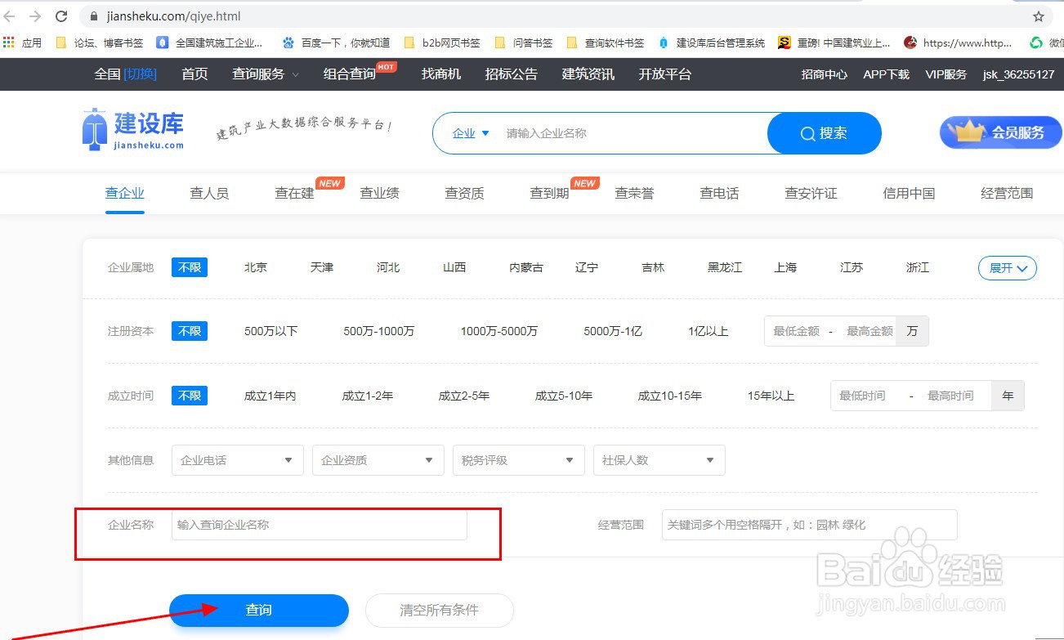Open 建筑资讯 in top navigation
The image size is (1064, 640).
(588, 74)
